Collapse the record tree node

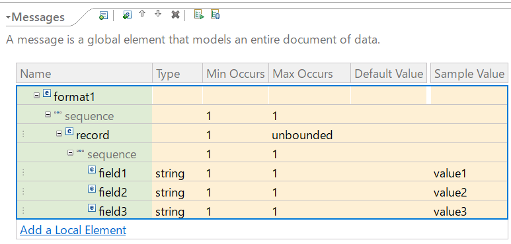59,133
